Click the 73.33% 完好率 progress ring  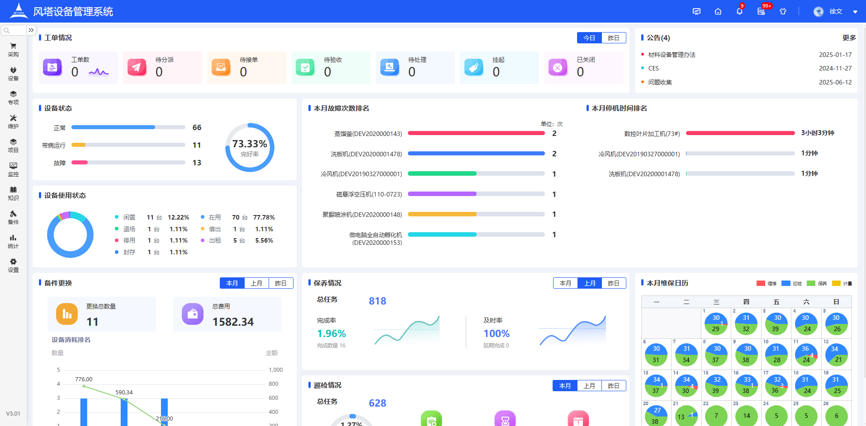tap(250, 147)
